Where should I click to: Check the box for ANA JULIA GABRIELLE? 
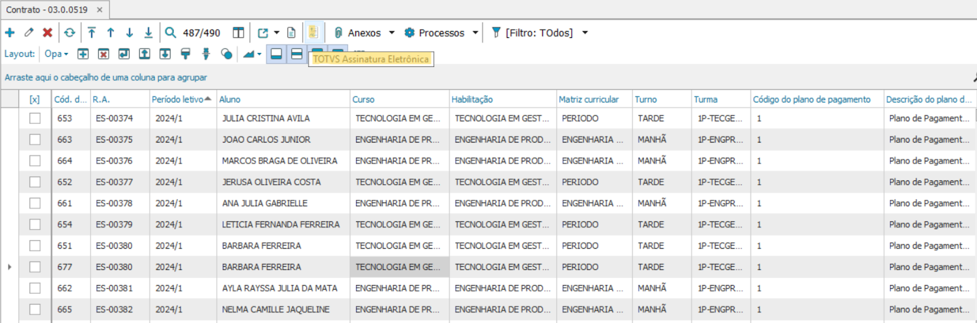click(35, 203)
